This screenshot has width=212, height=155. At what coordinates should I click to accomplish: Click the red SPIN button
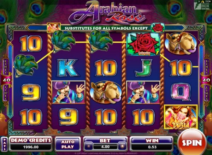coord(192,143)
